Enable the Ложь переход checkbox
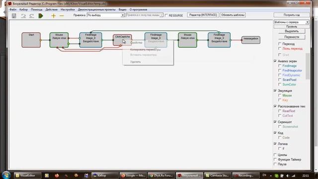Viewport: 318px width, 179px height. 280,49
